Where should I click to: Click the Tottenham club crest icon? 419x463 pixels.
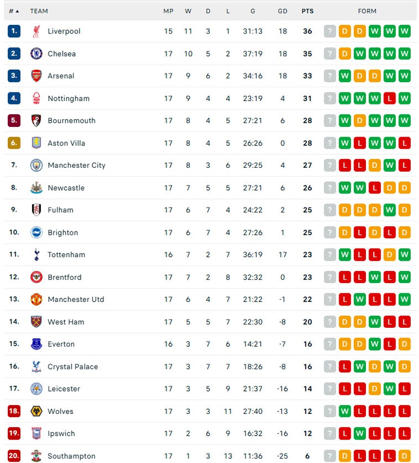[37, 254]
